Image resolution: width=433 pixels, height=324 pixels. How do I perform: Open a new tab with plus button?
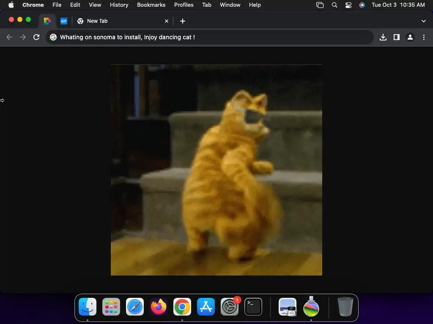(x=183, y=21)
